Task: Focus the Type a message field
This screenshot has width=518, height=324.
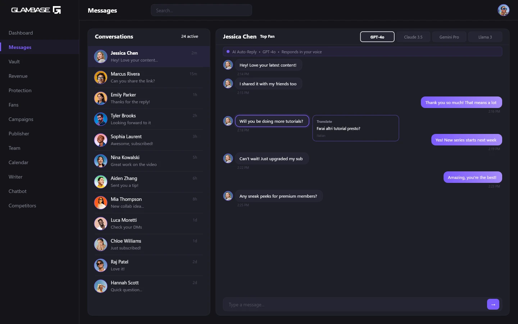Action: 354,305
